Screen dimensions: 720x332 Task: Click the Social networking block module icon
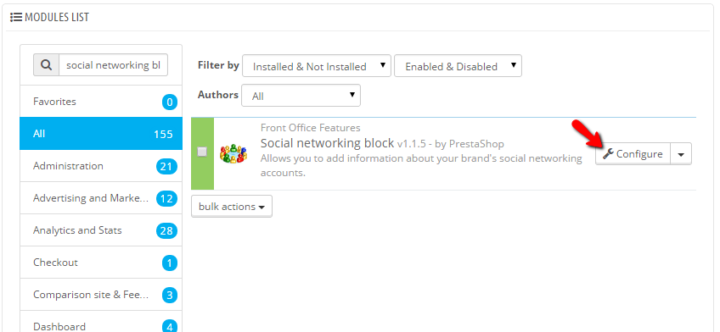pyautogui.click(x=233, y=153)
